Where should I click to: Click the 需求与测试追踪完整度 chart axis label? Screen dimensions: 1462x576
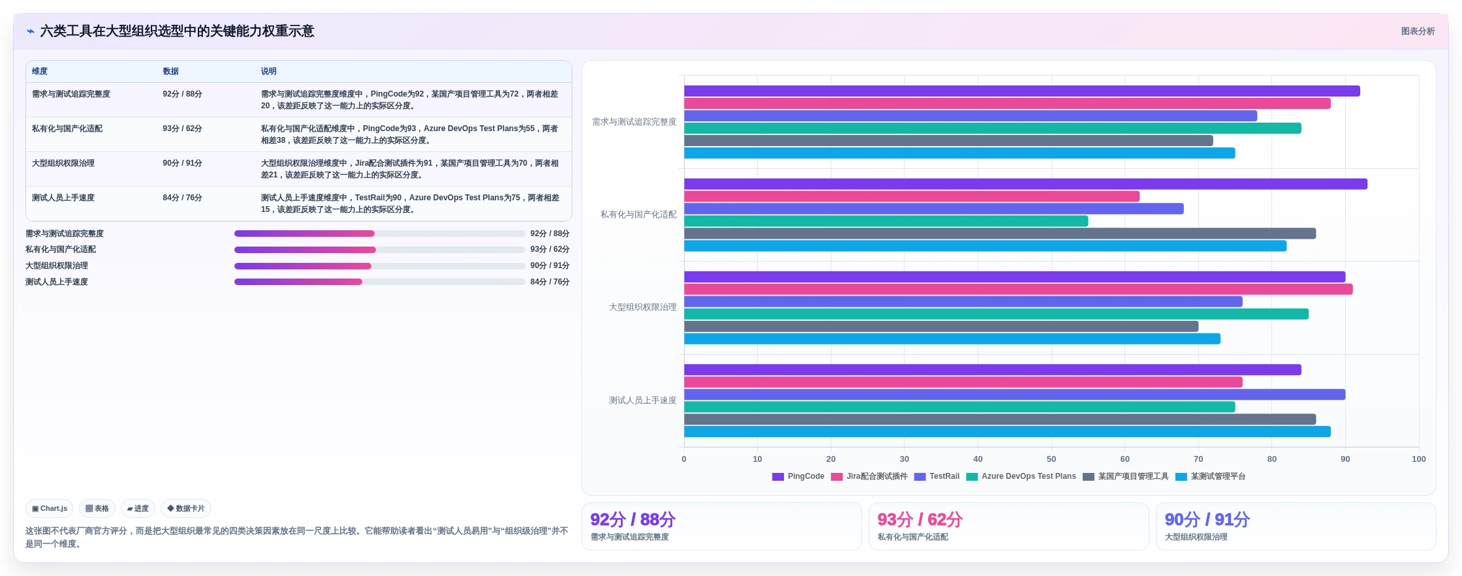(x=634, y=122)
